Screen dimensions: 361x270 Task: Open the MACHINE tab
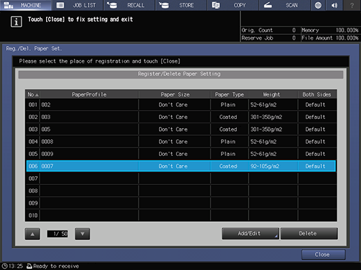26,5
